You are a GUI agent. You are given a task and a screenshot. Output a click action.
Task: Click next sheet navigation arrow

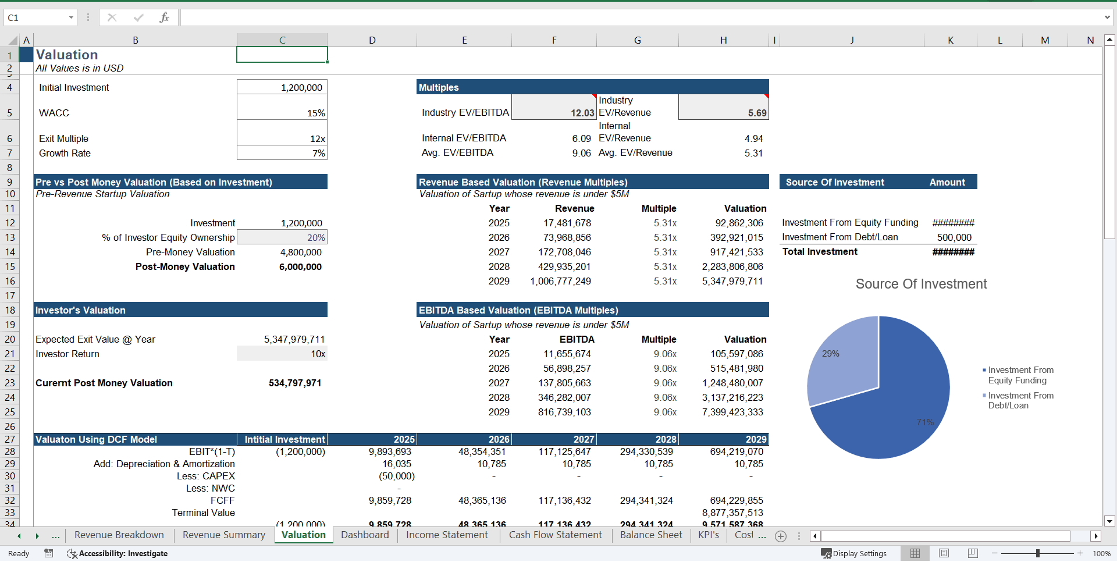(37, 536)
